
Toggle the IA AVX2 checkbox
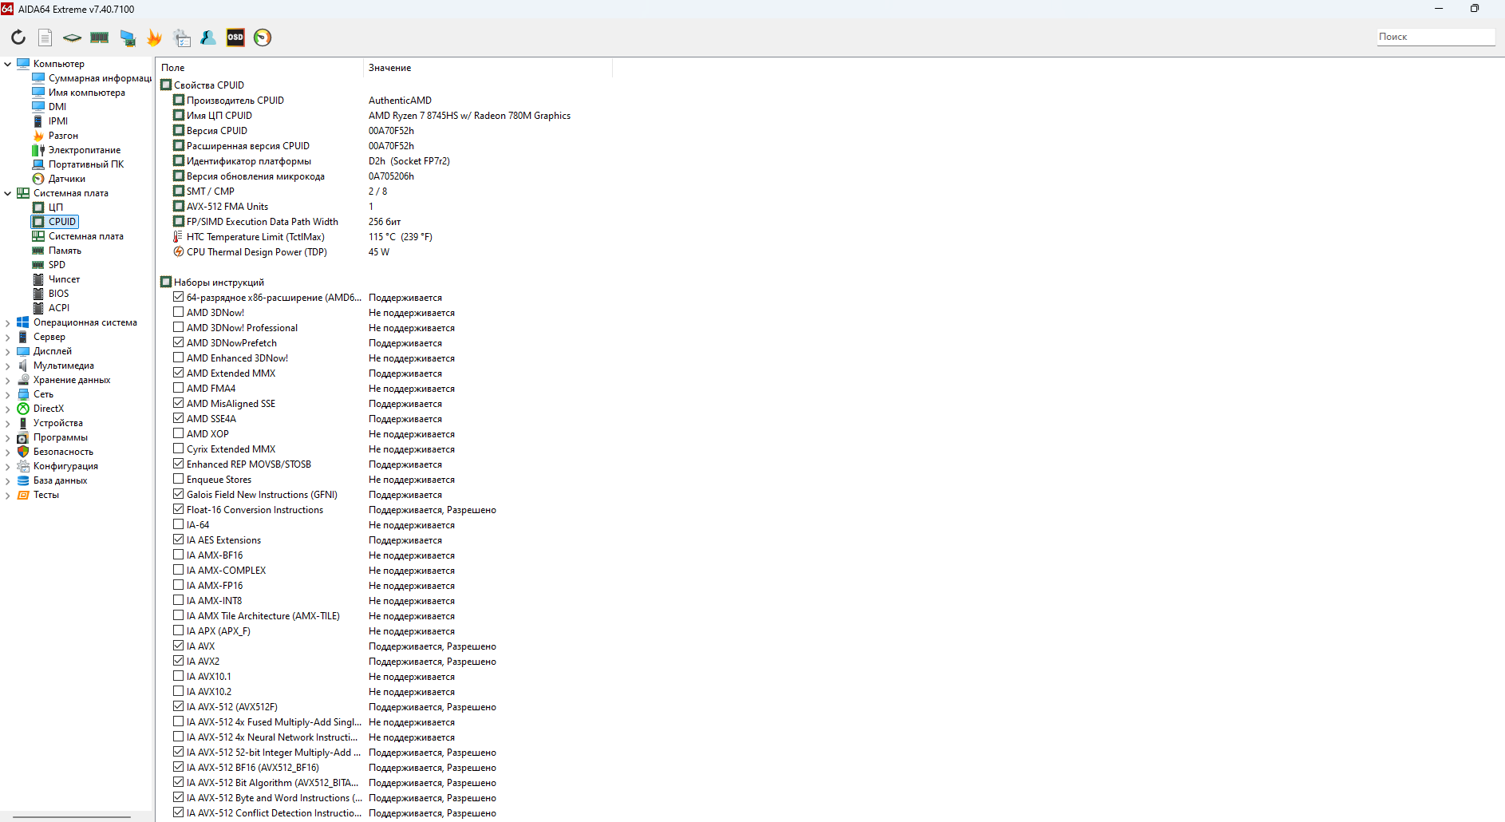pyautogui.click(x=179, y=662)
